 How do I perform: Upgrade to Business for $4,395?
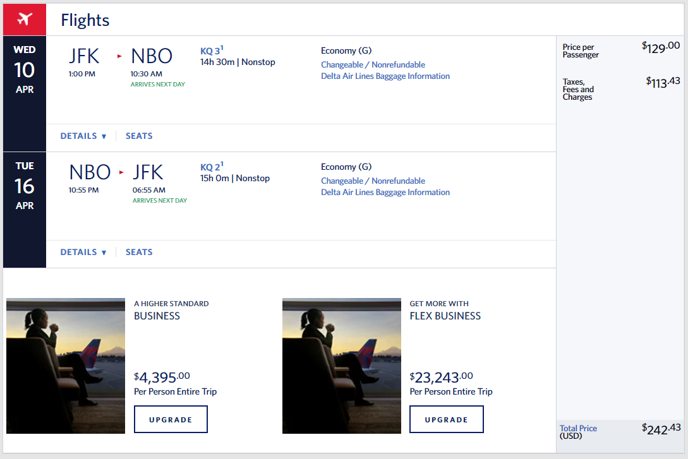(x=171, y=419)
